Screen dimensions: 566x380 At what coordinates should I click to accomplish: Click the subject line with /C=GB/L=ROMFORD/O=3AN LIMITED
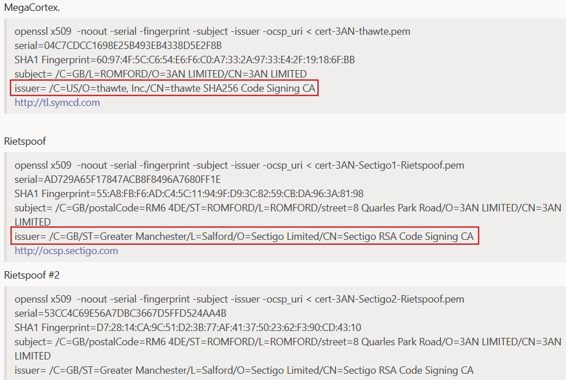[x=161, y=74]
